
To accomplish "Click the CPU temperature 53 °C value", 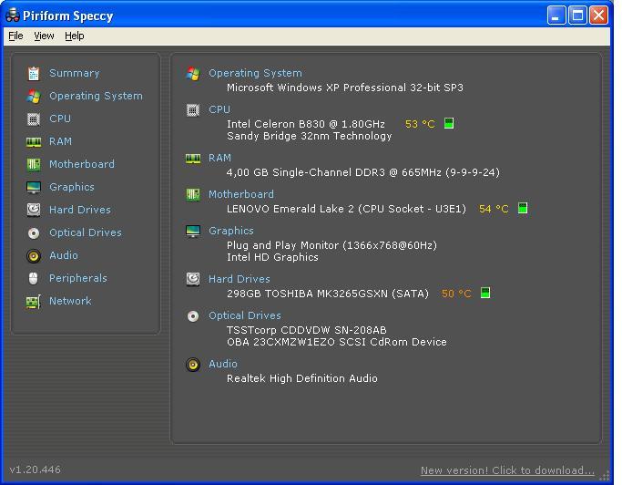I will tap(420, 124).
